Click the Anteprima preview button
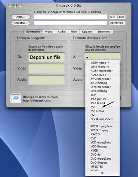The width and height of the screenshot is (138, 177). coord(117,23)
